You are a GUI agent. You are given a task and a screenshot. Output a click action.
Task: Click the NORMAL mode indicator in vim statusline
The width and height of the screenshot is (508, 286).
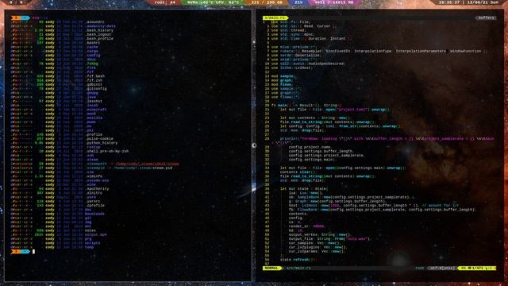click(x=271, y=269)
